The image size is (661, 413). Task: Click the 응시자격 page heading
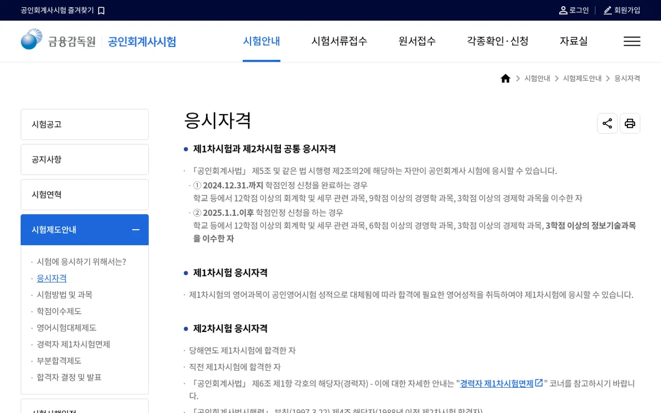218,121
